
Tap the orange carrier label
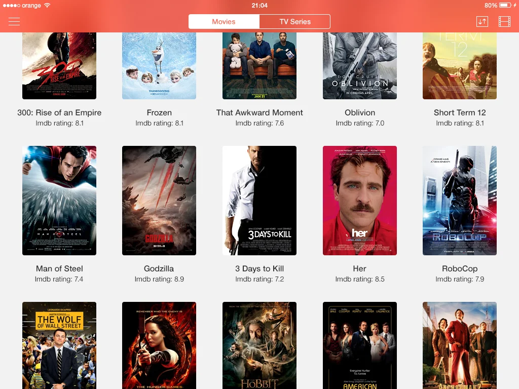point(31,6)
